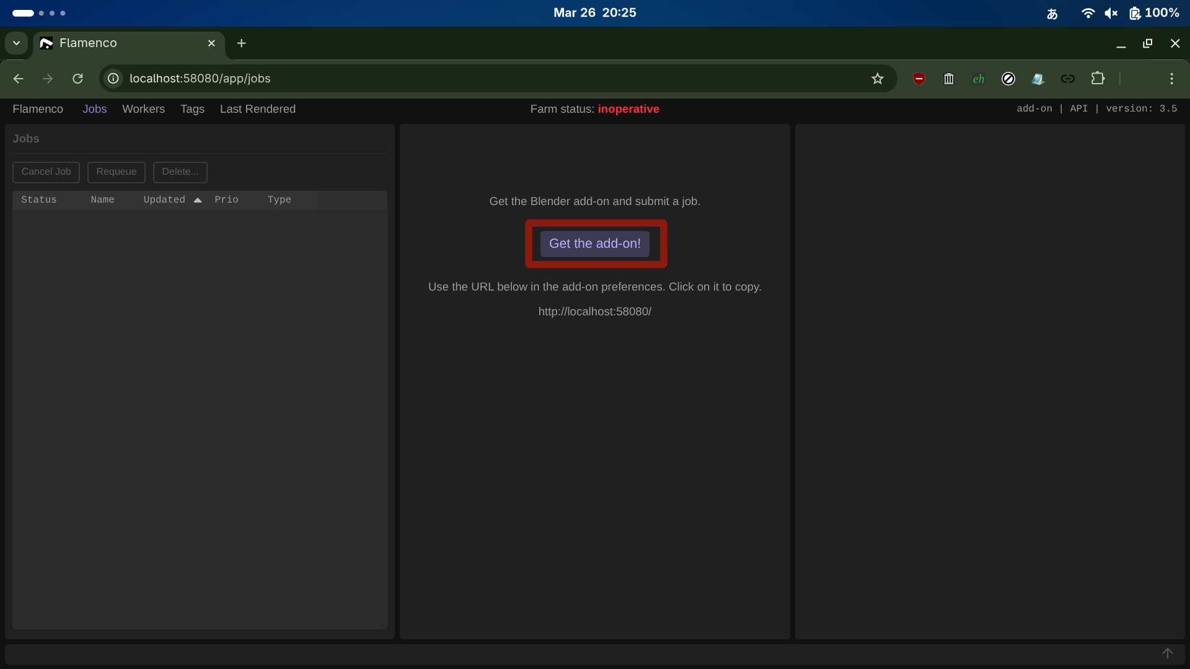
Task: Open a new browser tab
Action: 242,43
